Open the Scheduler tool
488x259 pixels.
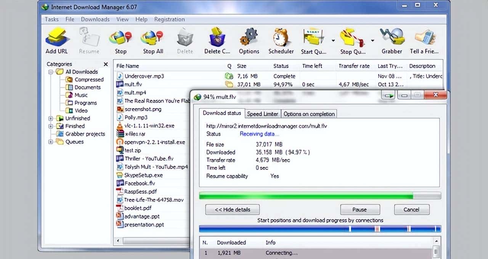[x=281, y=38]
